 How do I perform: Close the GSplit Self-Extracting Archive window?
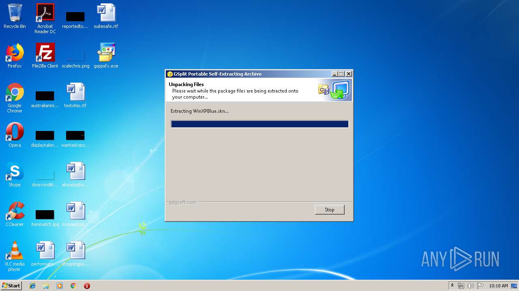click(348, 74)
